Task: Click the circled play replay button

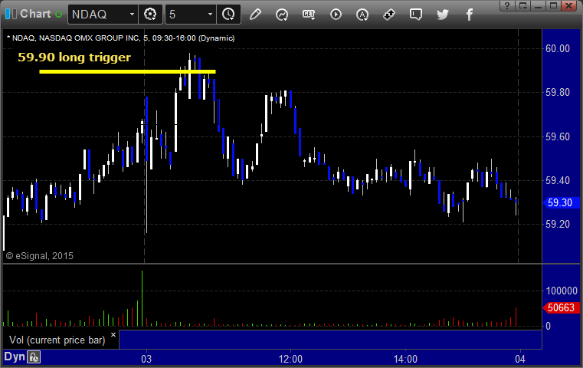Action: coord(336,15)
